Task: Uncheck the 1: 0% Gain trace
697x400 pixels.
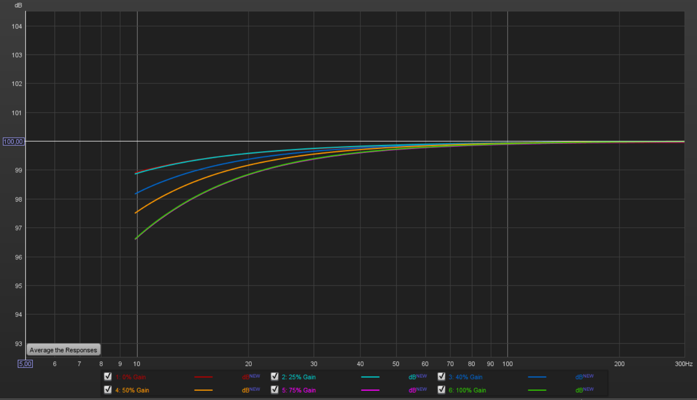Action: 108,376
